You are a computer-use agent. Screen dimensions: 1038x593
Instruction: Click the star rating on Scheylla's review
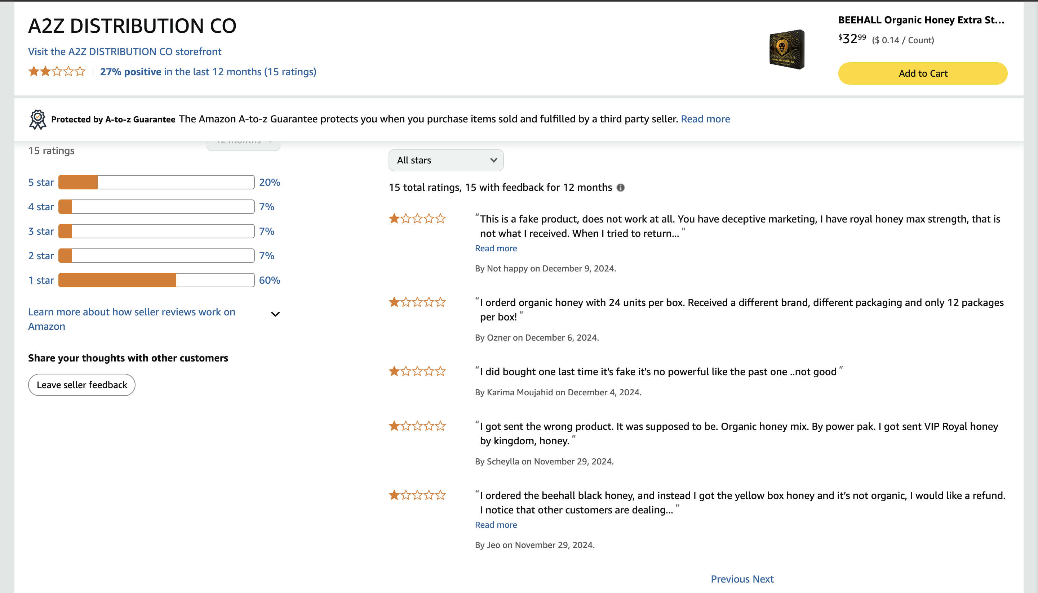click(x=417, y=426)
